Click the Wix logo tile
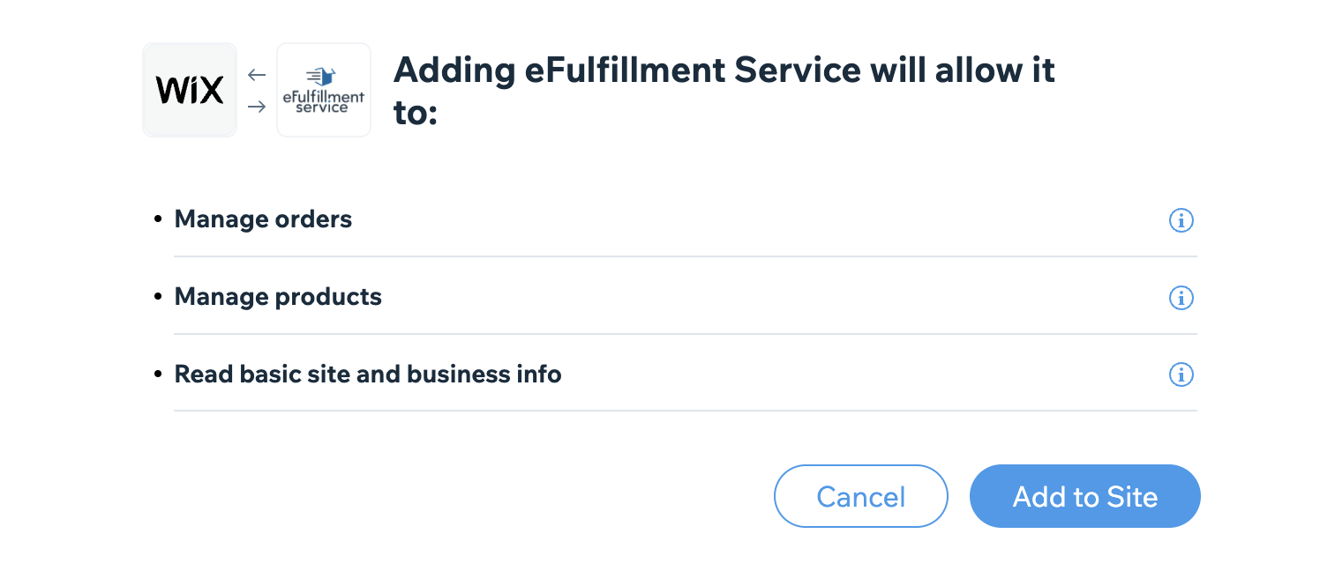The image size is (1320, 571). coord(190,90)
